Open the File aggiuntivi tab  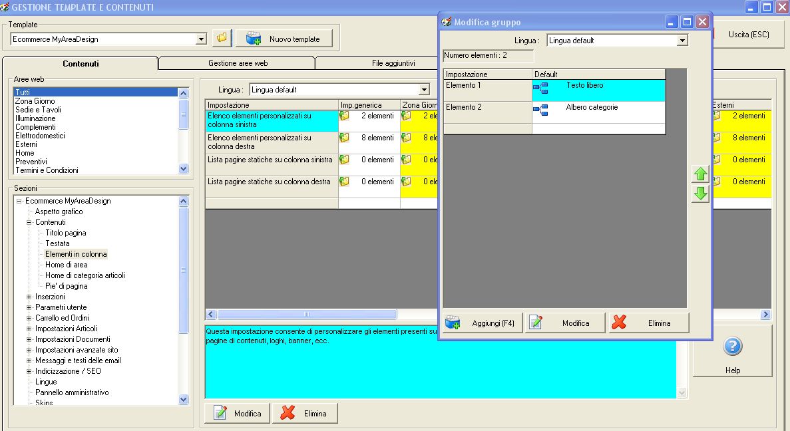[393, 63]
